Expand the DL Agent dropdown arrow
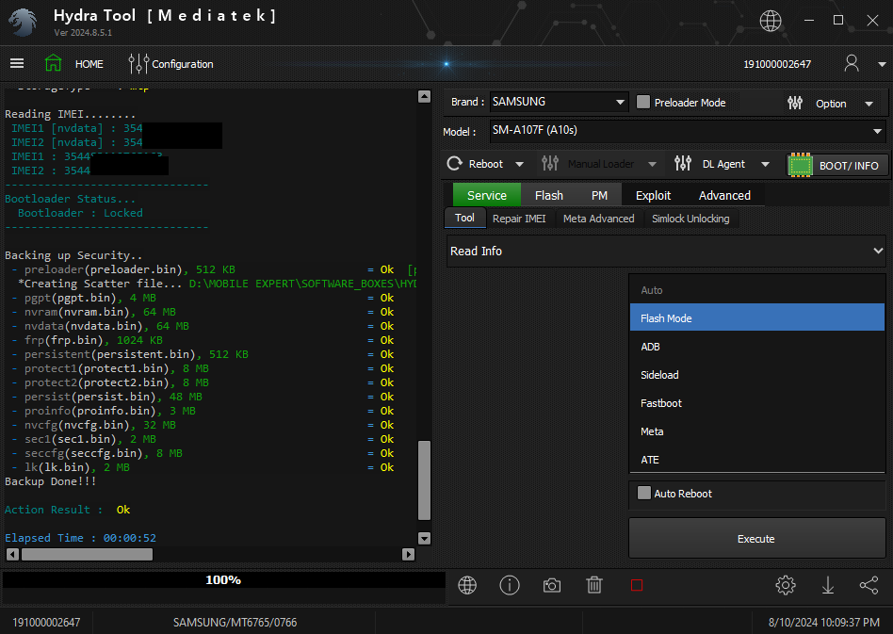Viewport: 893px width, 634px height. 766,164
